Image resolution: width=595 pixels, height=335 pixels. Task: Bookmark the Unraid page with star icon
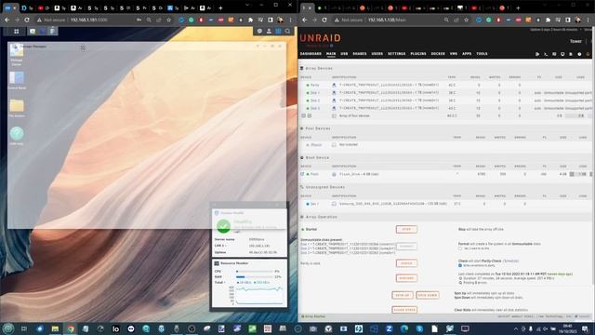(466, 20)
